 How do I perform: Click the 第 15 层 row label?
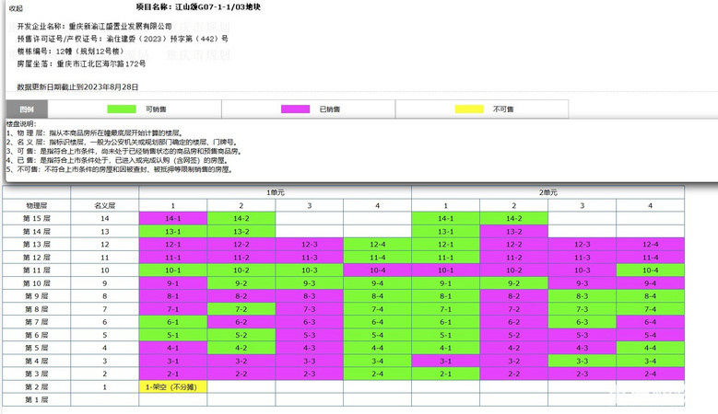click(37, 218)
